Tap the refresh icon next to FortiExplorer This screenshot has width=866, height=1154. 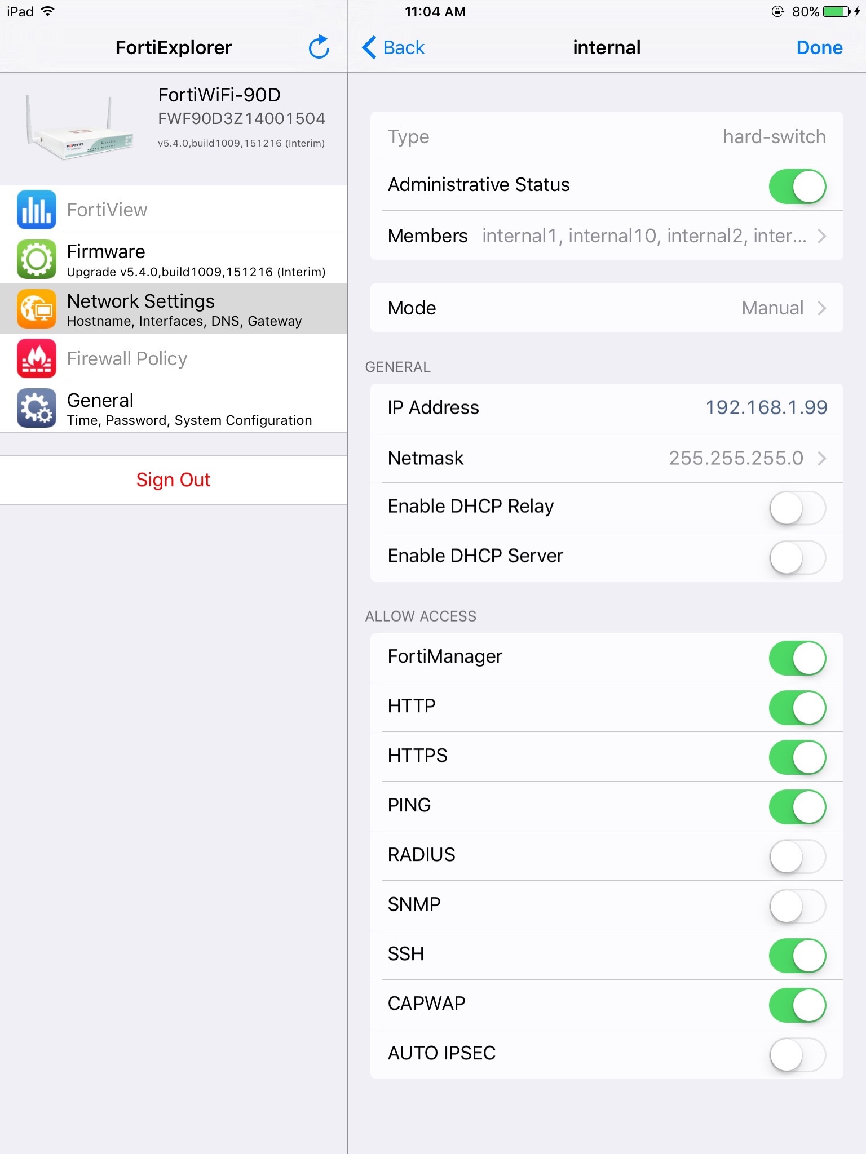[319, 47]
